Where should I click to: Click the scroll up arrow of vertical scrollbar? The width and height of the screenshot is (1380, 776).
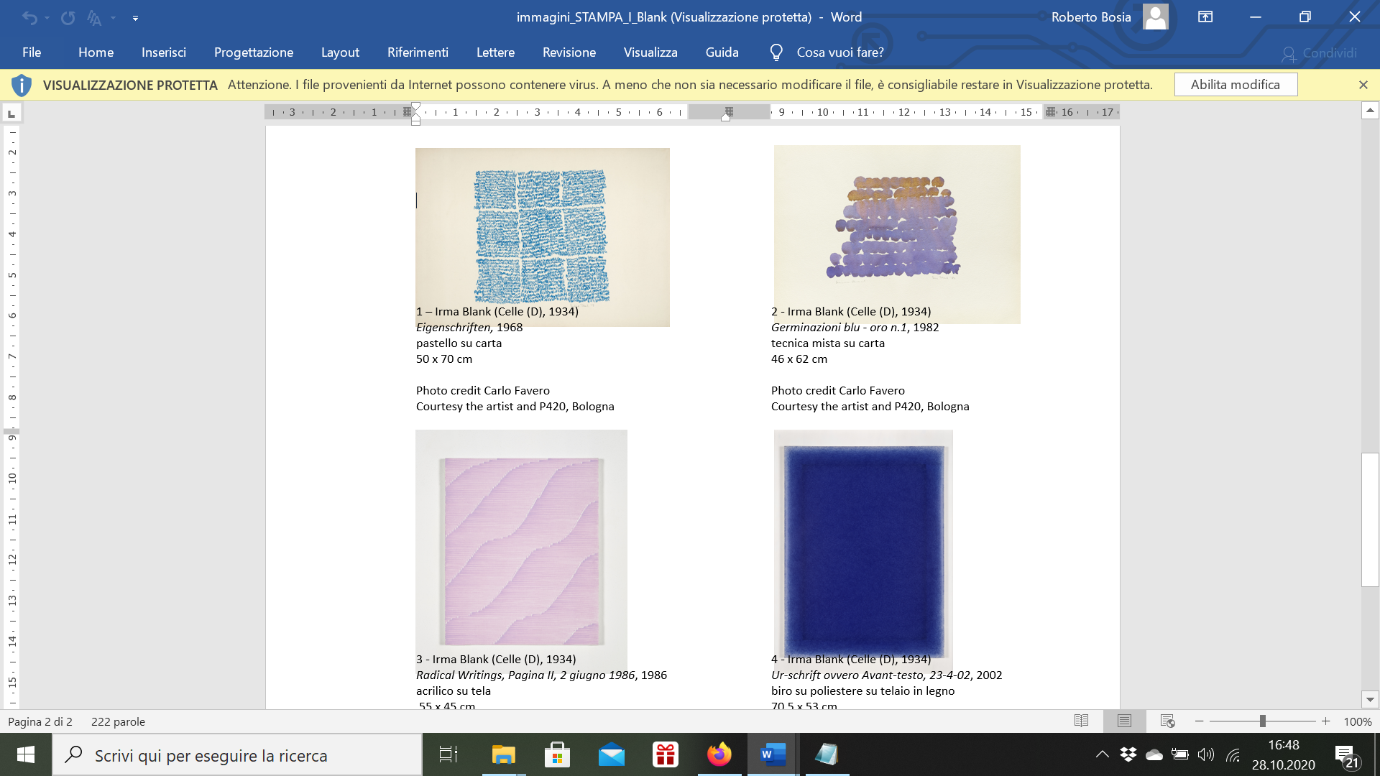click(1370, 111)
